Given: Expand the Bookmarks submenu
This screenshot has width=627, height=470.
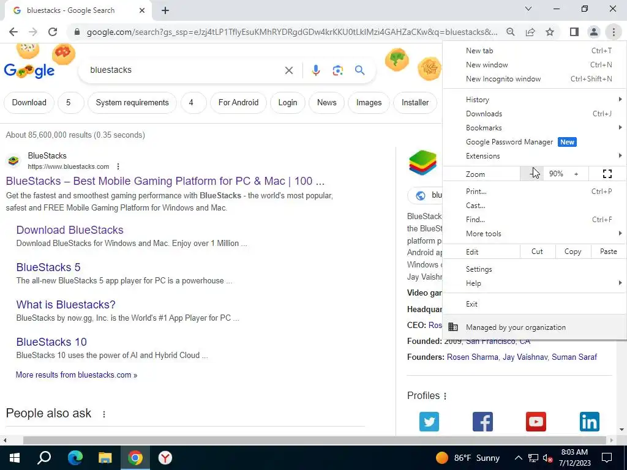Looking at the screenshot, I should click(x=535, y=128).
